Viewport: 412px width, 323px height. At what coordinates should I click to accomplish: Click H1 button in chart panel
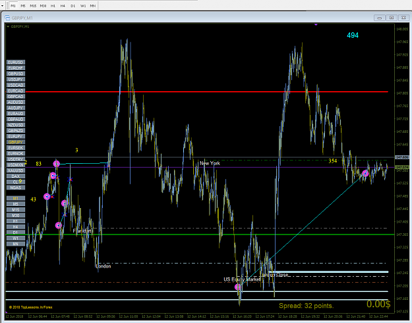pos(16,221)
